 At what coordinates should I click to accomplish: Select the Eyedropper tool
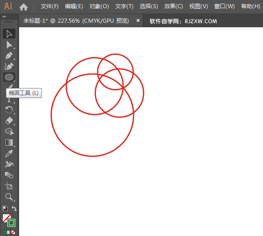coord(9,153)
